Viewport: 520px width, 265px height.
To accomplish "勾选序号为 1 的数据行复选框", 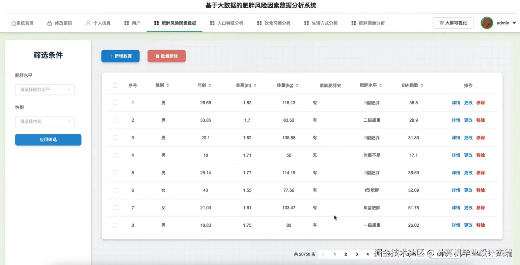I will coord(115,103).
